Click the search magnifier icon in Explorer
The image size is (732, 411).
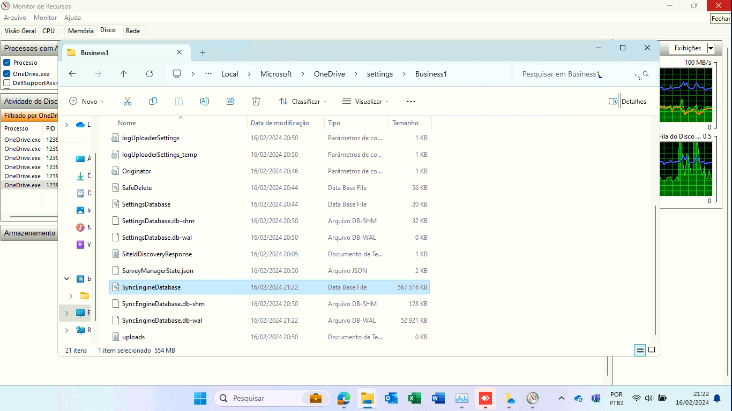[646, 74]
